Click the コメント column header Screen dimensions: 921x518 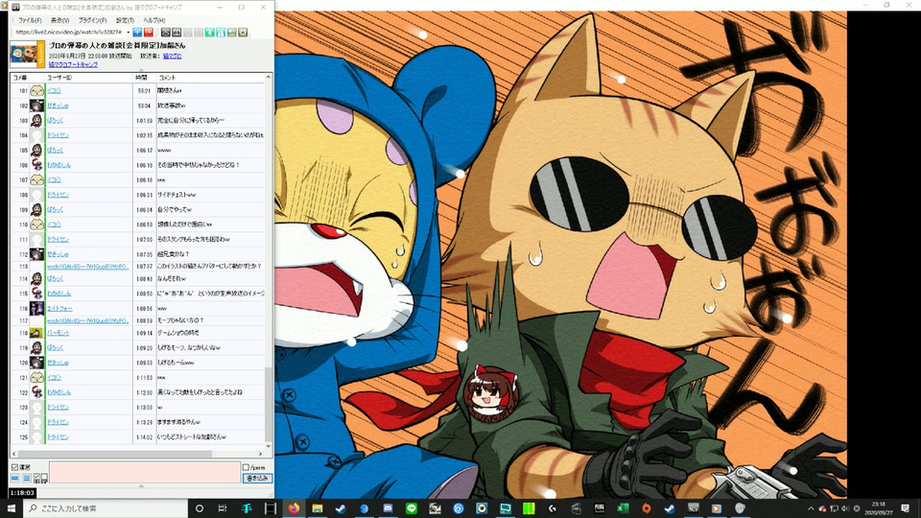(167, 78)
